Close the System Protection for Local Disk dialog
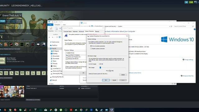The image size is (199, 112). point(127,36)
